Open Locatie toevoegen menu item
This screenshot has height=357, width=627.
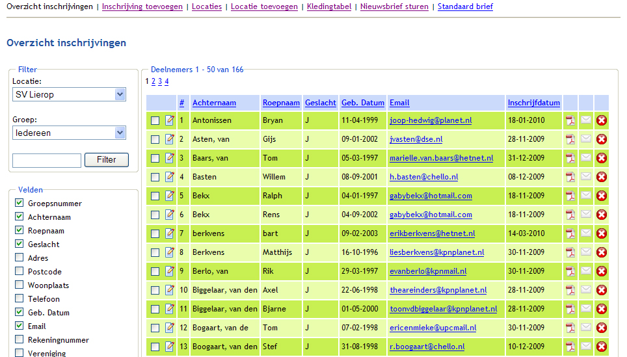264,7
